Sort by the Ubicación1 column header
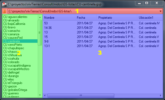The height and width of the screenshot is (100, 165). [x=150, y=18]
